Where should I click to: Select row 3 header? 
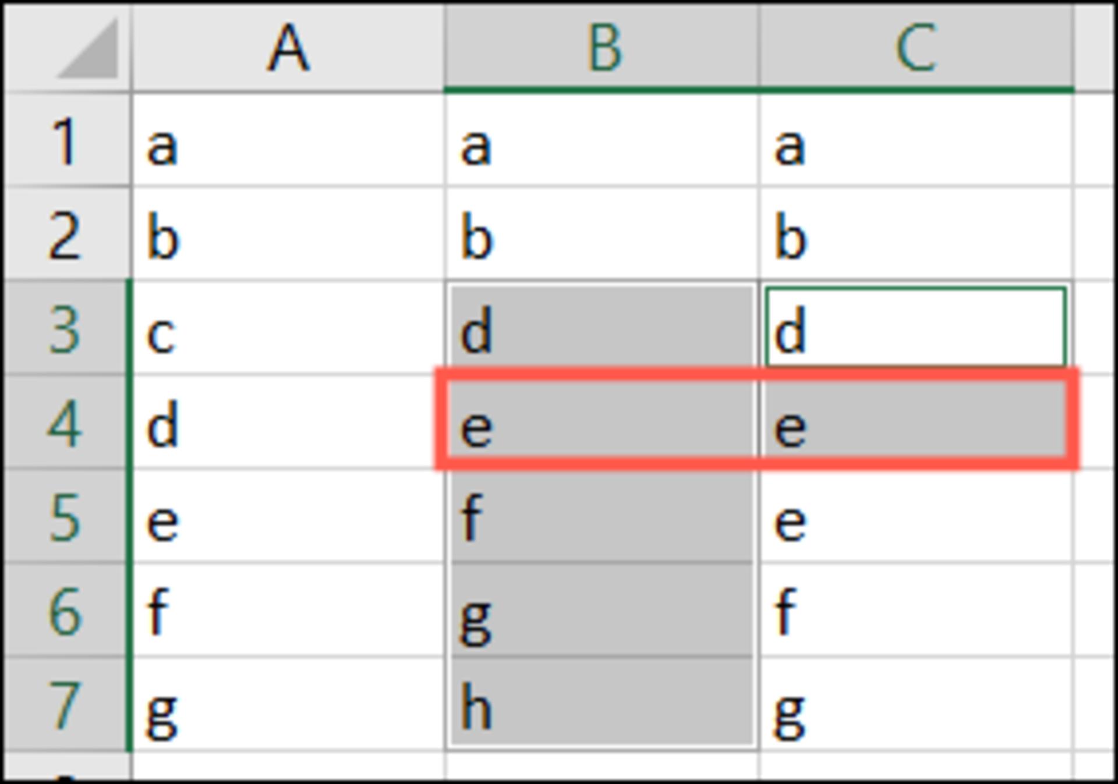click(67, 328)
